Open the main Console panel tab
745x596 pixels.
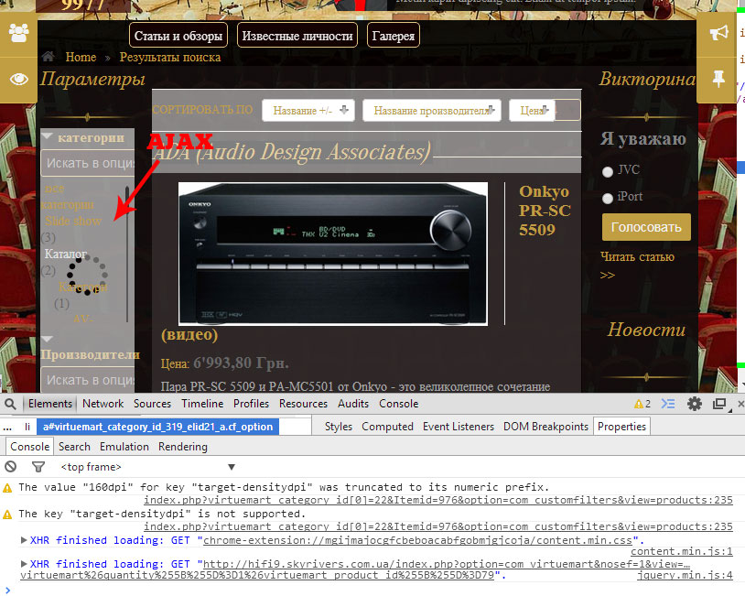(399, 404)
